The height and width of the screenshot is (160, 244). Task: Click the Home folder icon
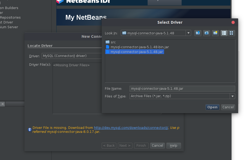[207, 33]
